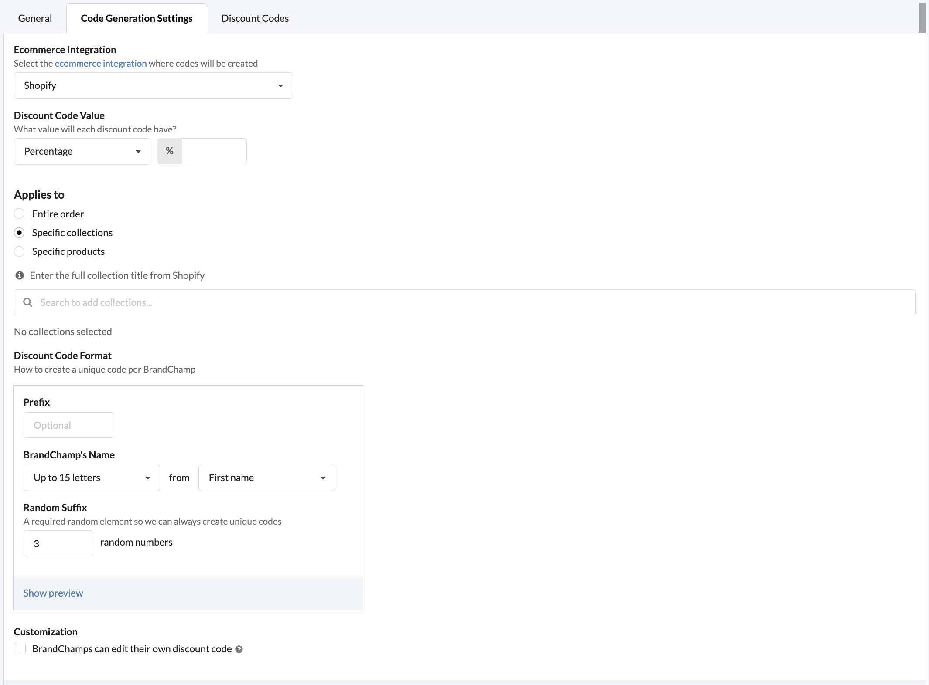Open the Shopify integration dropdown
Viewport: 929px width, 685px height.
coord(153,85)
